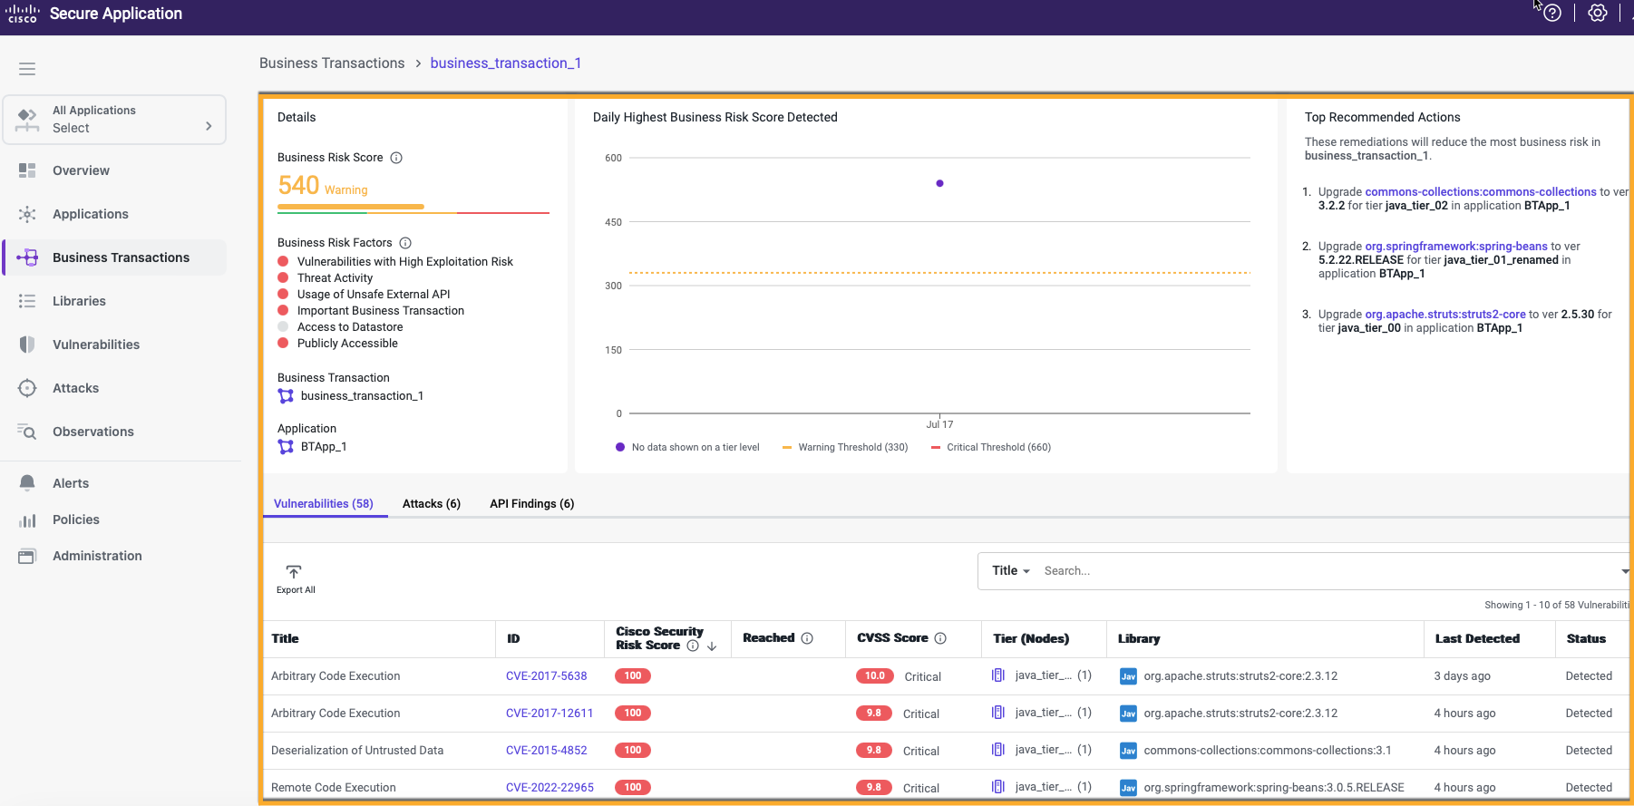Screen dimensions: 1634x806
Task: Click info icon in Cisco Security Risk Score header
Action: coord(693,646)
